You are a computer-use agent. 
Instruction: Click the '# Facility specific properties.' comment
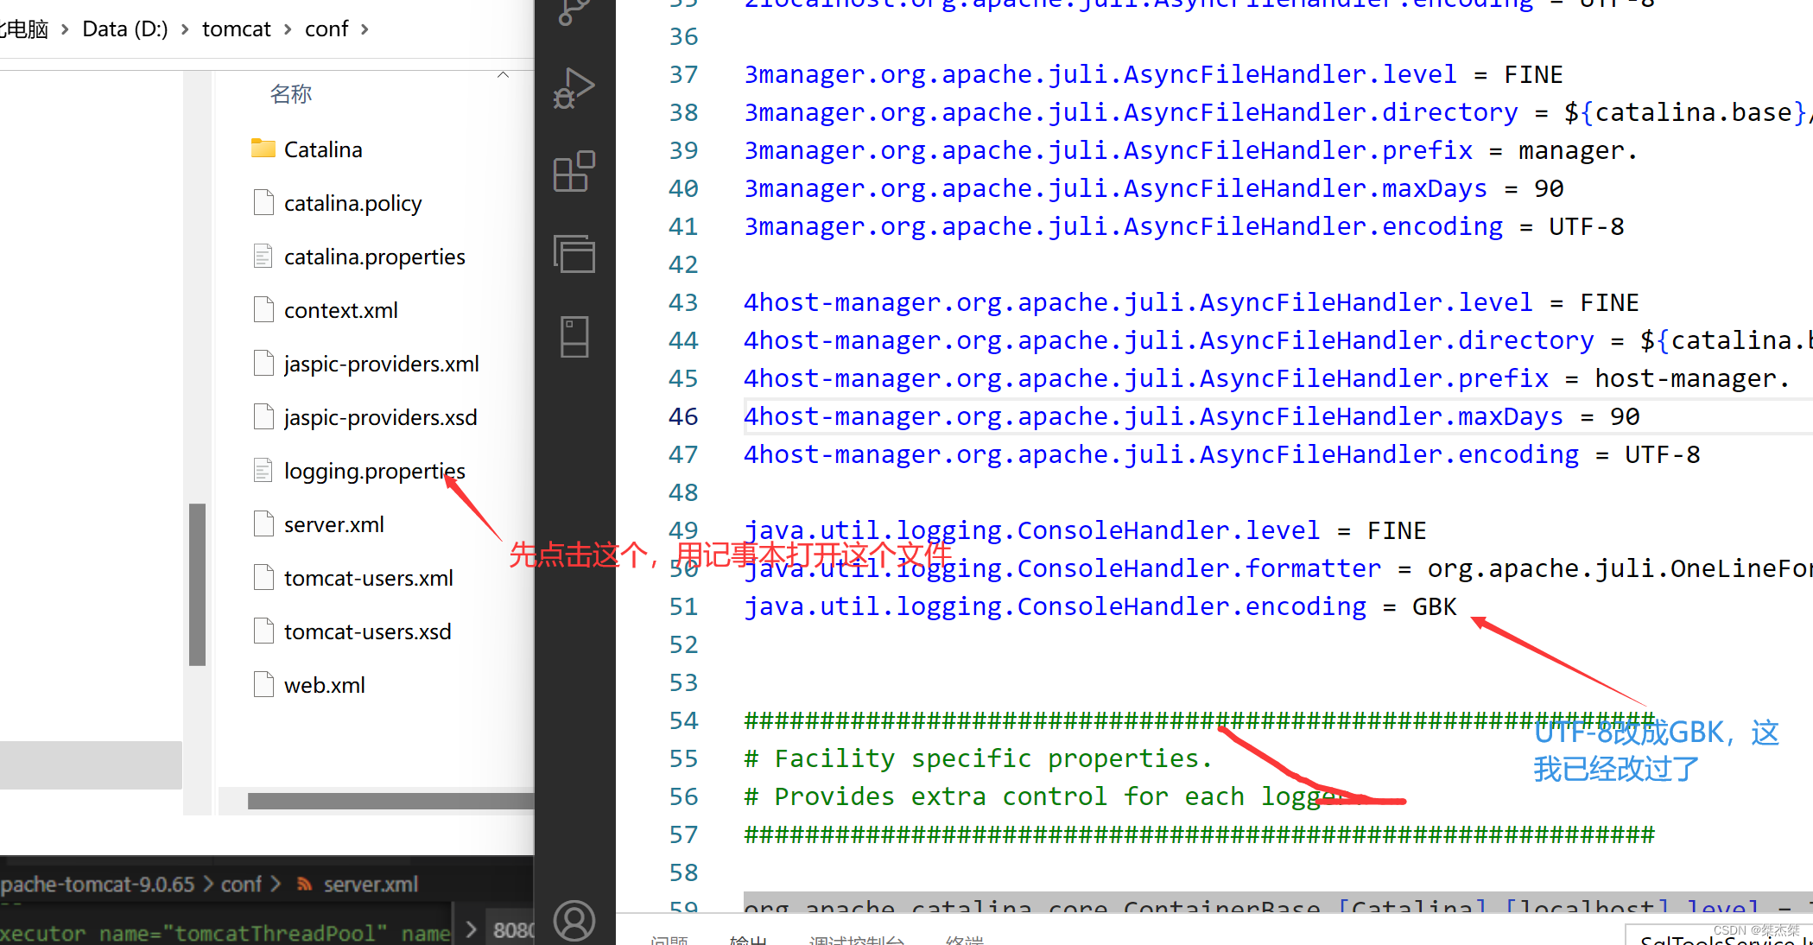(979, 758)
